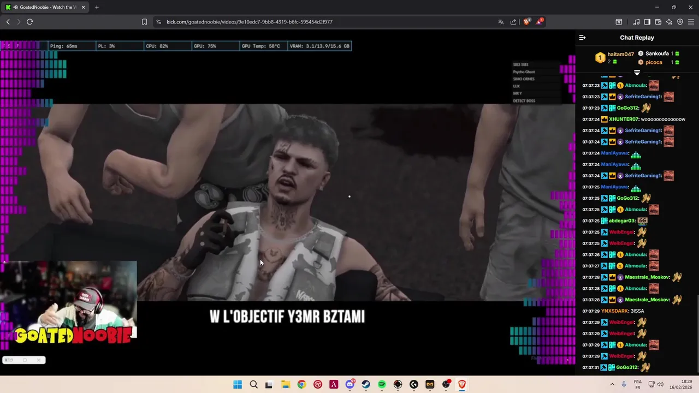Click the first Maestrale_Moskov username at 07:07:28

[x=648, y=277]
